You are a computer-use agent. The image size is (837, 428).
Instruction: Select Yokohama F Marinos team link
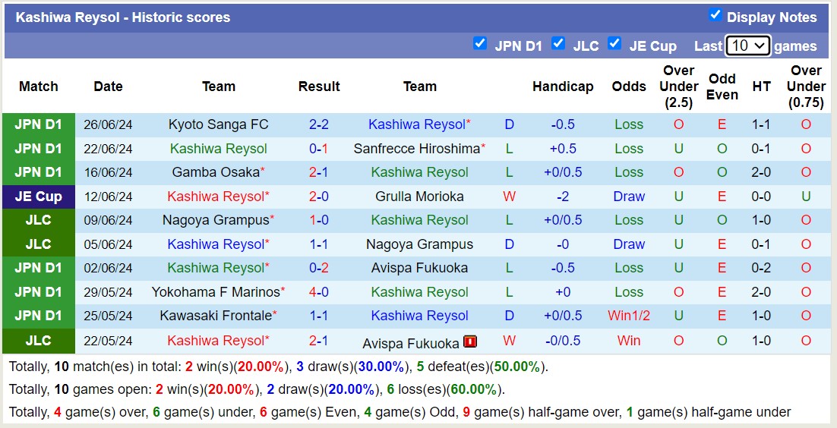pyautogui.click(x=216, y=292)
